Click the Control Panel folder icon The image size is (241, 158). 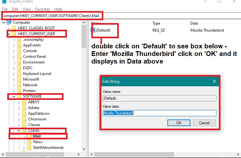click(x=19, y=57)
